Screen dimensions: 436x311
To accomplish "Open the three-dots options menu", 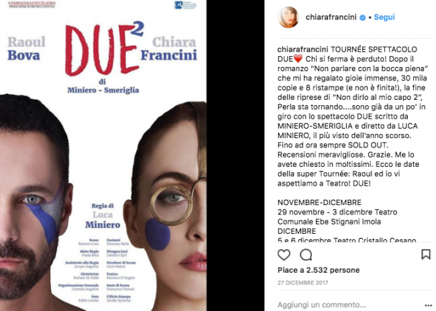I will (x=428, y=305).
